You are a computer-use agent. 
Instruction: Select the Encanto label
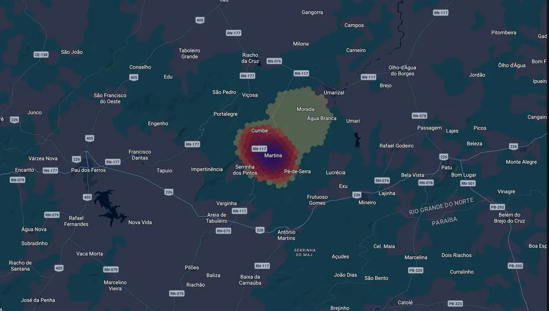[x=24, y=170]
